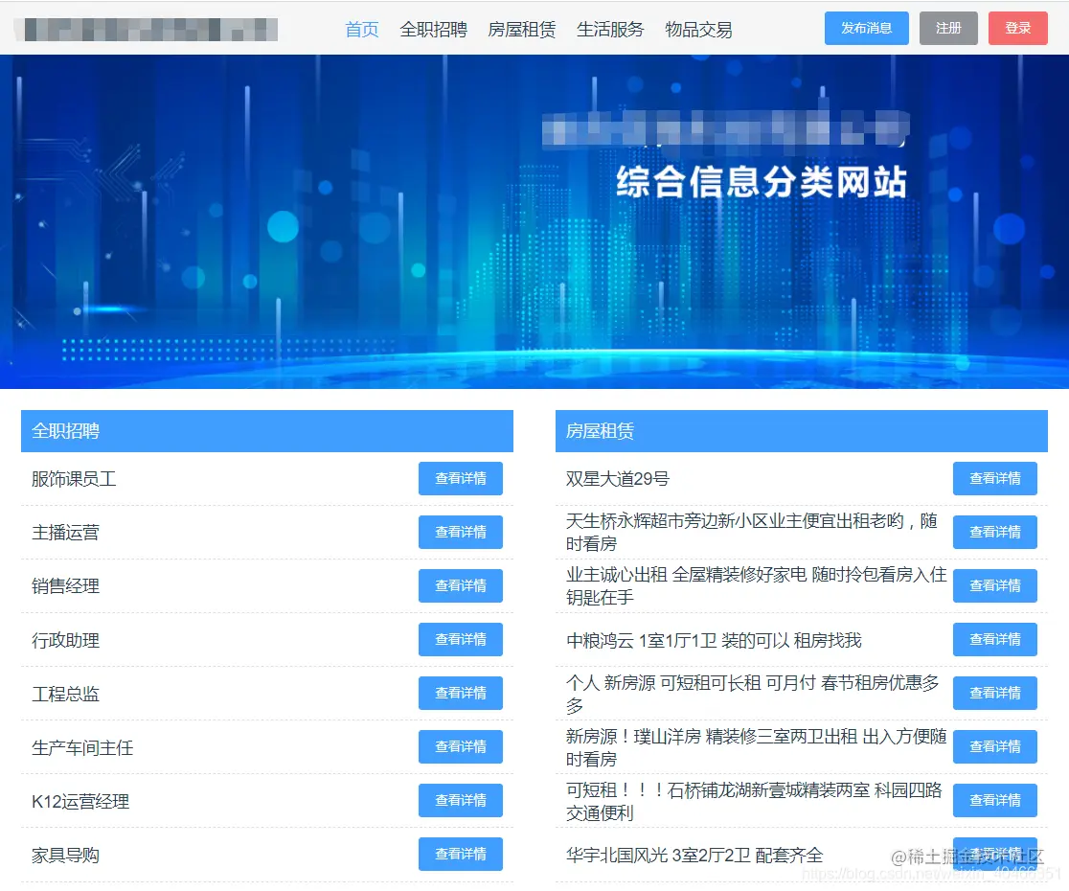
Task: Open the 房屋租赁 navigation tab
Action: [x=522, y=29]
